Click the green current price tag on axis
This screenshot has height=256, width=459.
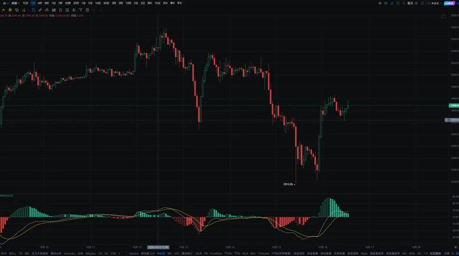pyautogui.click(x=453, y=106)
